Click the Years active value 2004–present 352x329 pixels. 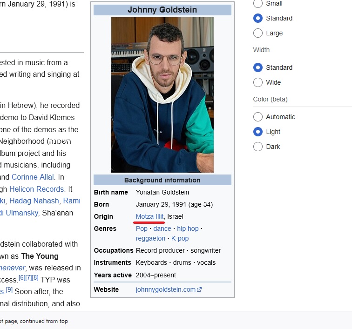tap(156, 275)
